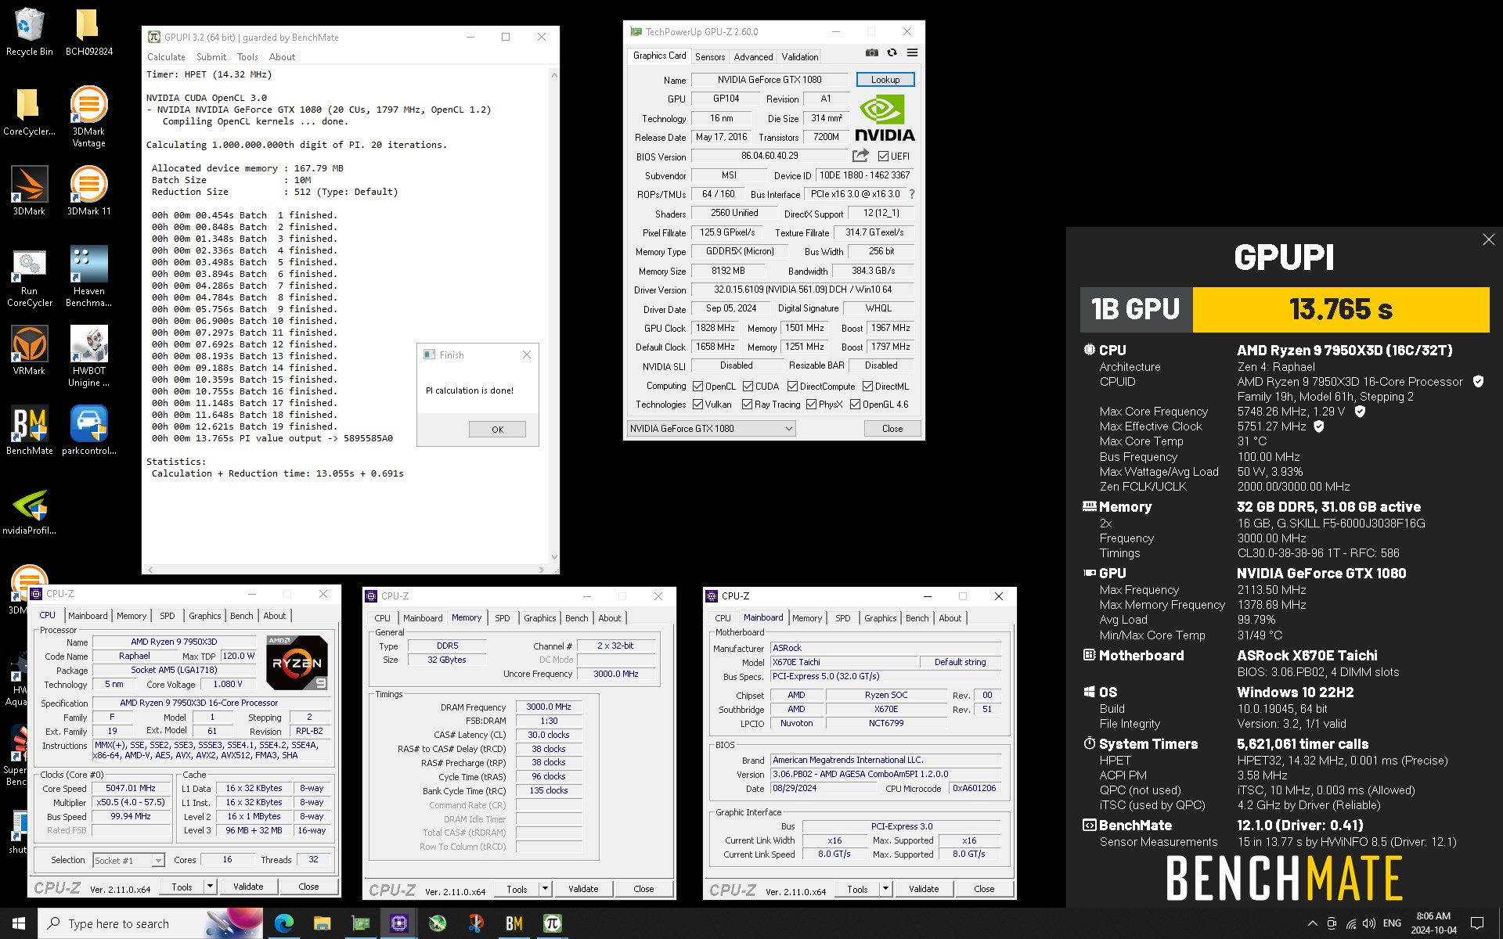Open the Graphics tab in CPU-Z Mainboard window
This screenshot has height=939, width=1503.
(x=881, y=618)
